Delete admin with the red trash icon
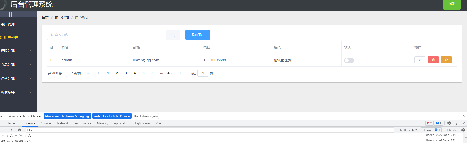 pos(433,60)
